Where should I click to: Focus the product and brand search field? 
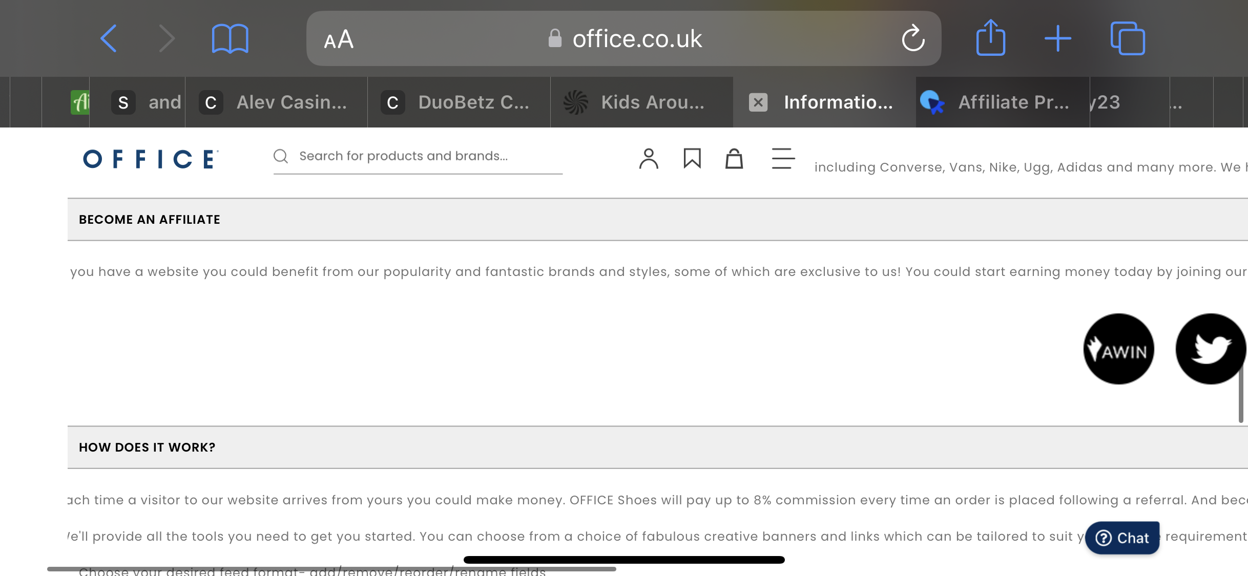pos(418,156)
